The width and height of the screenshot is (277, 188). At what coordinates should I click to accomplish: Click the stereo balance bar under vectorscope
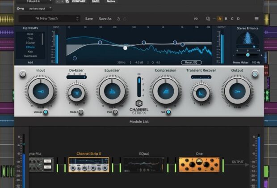tap(248, 47)
